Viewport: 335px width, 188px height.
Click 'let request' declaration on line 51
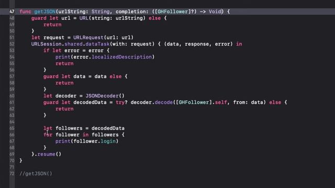tap(48, 38)
